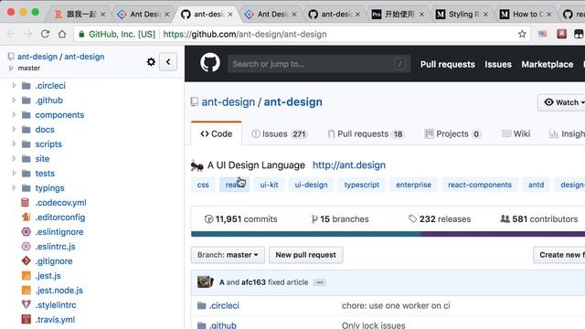Open the .editorconfig file in sidebar
The width and height of the screenshot is (585, 329).
pyautogui.click(x=60, y=218)
